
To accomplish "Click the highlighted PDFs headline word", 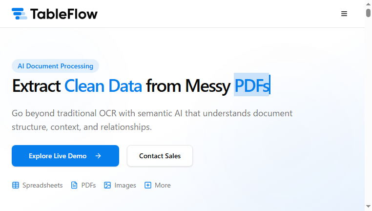I will [x=252, y=85].
